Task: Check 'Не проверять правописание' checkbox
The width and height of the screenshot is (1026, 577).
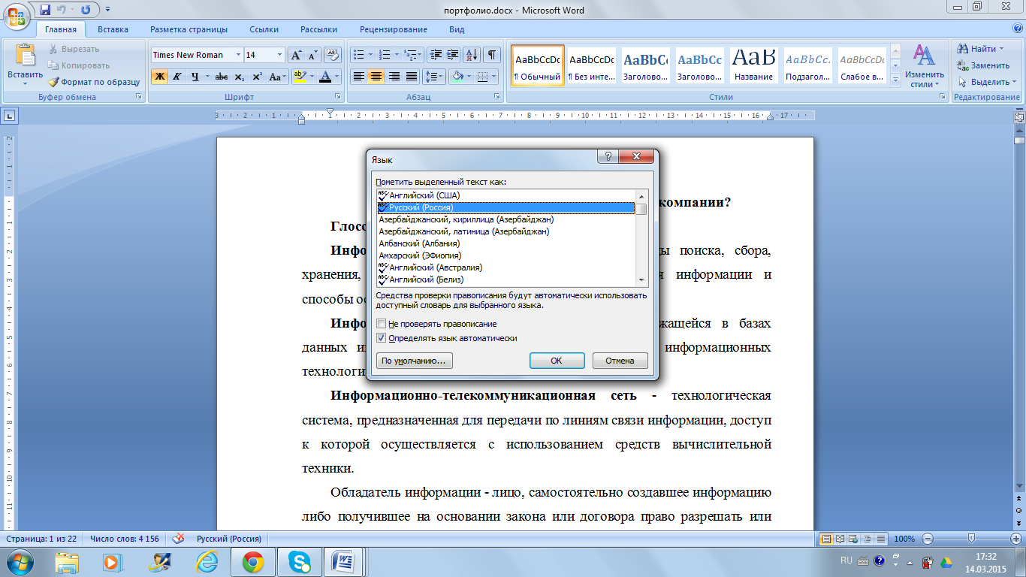Action: pos(382,324)
